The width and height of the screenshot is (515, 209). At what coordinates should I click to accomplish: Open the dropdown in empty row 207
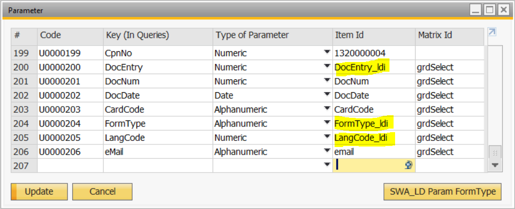[327, 165]
